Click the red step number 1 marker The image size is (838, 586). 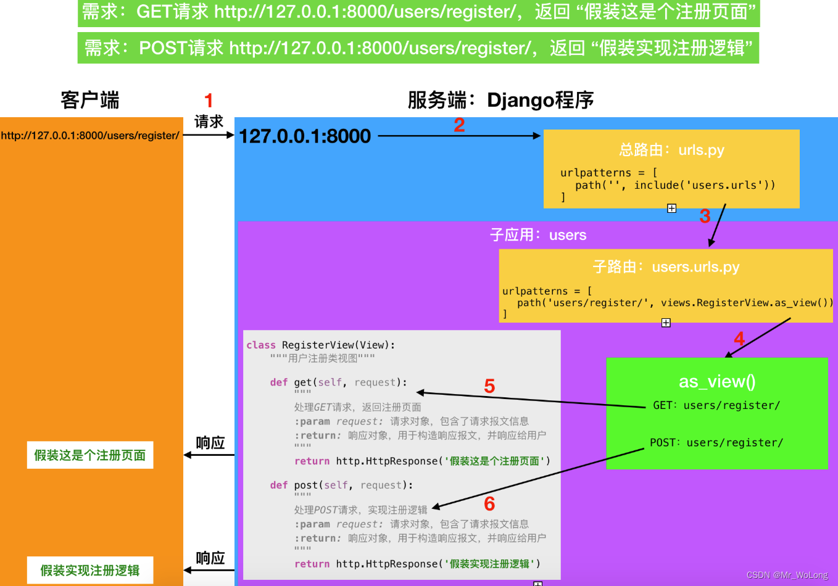[209, 100]
